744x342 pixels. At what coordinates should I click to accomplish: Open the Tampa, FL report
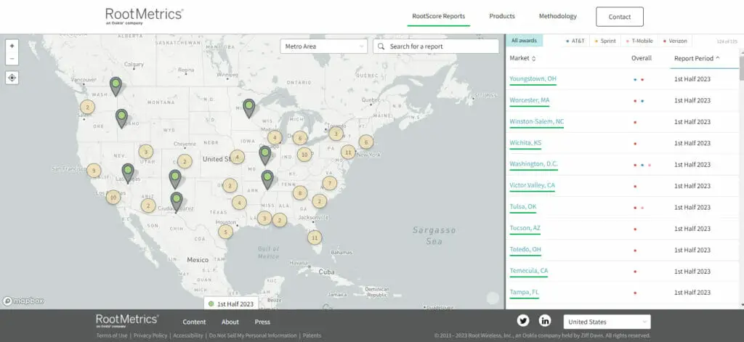coord(525,292)
